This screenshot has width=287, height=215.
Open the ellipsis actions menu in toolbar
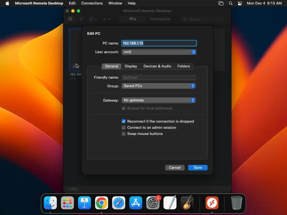[93, 19]
